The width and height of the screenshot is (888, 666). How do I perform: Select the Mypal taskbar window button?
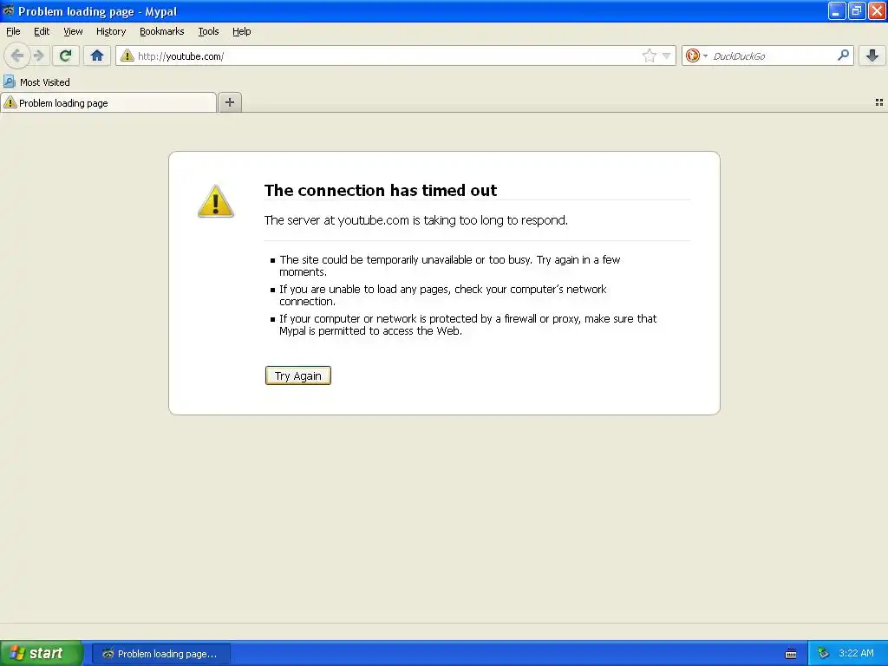click(x=160, y=654)
